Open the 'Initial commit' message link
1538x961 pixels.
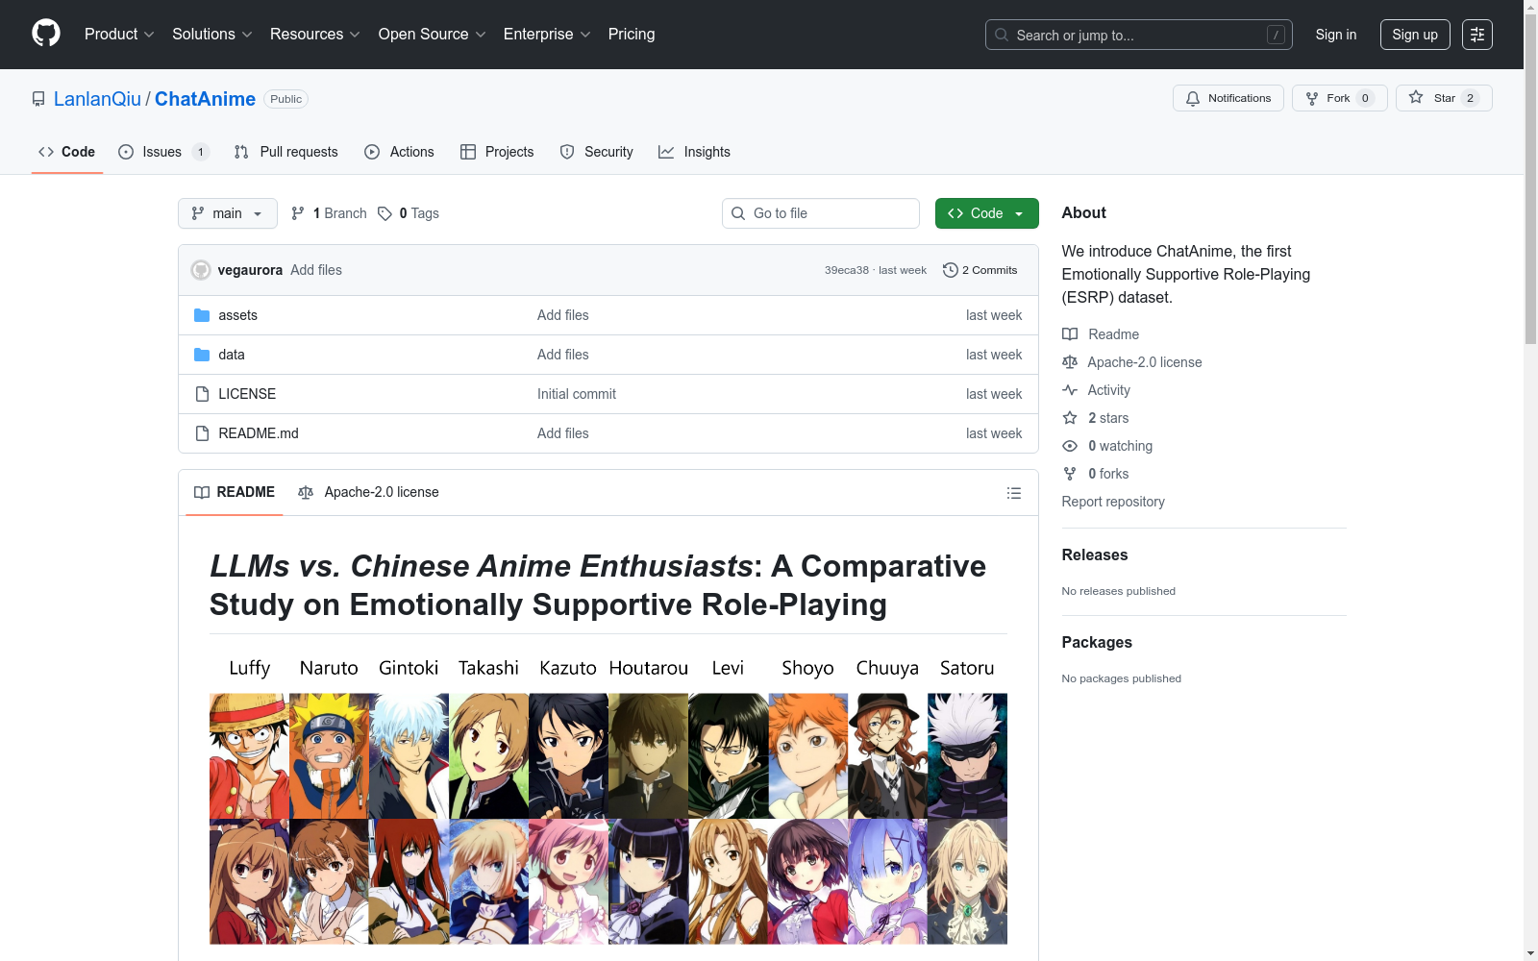click(x=577, y=394)
